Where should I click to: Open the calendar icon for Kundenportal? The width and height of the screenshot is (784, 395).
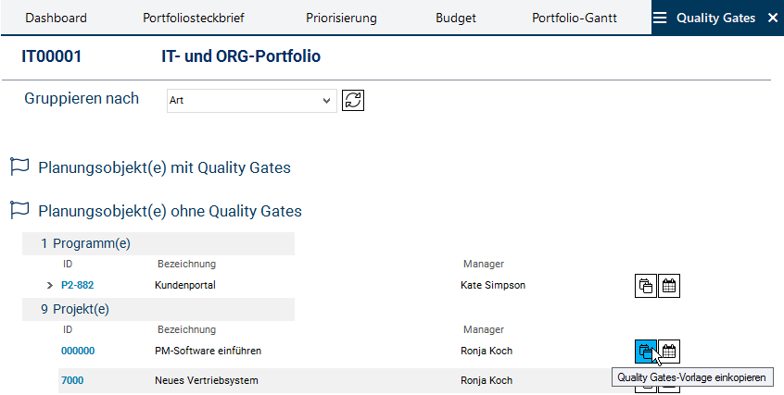click(x=669, y=285)
